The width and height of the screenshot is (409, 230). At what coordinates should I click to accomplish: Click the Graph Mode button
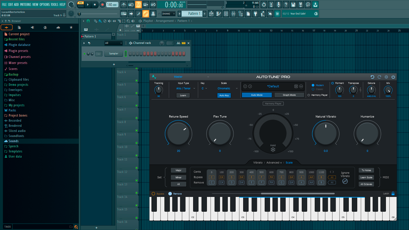tap(289, 95)
